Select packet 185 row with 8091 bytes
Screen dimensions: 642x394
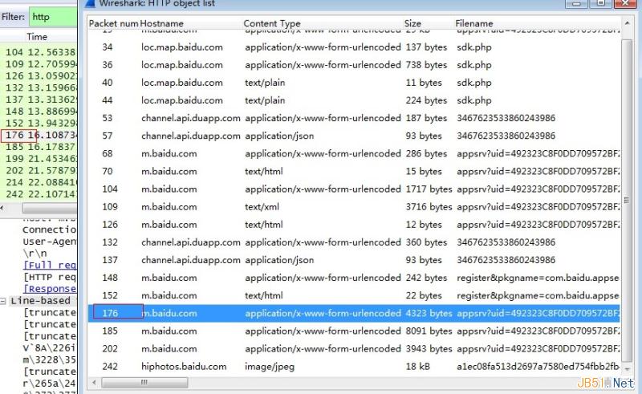coord(354,331)
